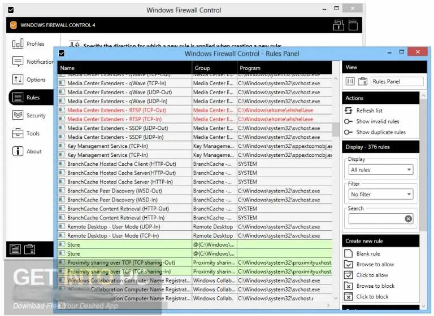Click the Search input field
Screen dimensions: 434x316
point(376,219)
